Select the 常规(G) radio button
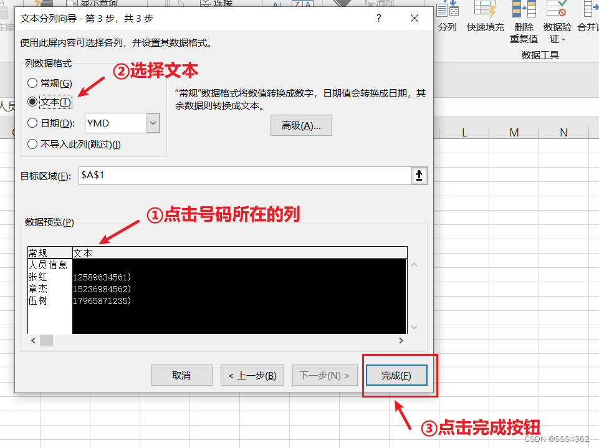The image size is (599, 448). 32,83
